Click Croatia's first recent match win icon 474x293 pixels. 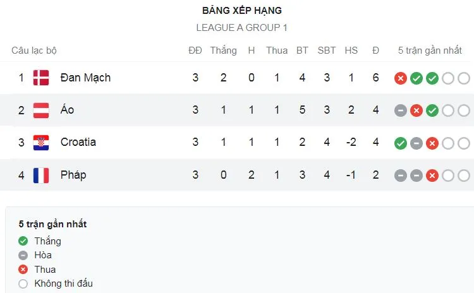pyautogui.click(x=400, y=143)
